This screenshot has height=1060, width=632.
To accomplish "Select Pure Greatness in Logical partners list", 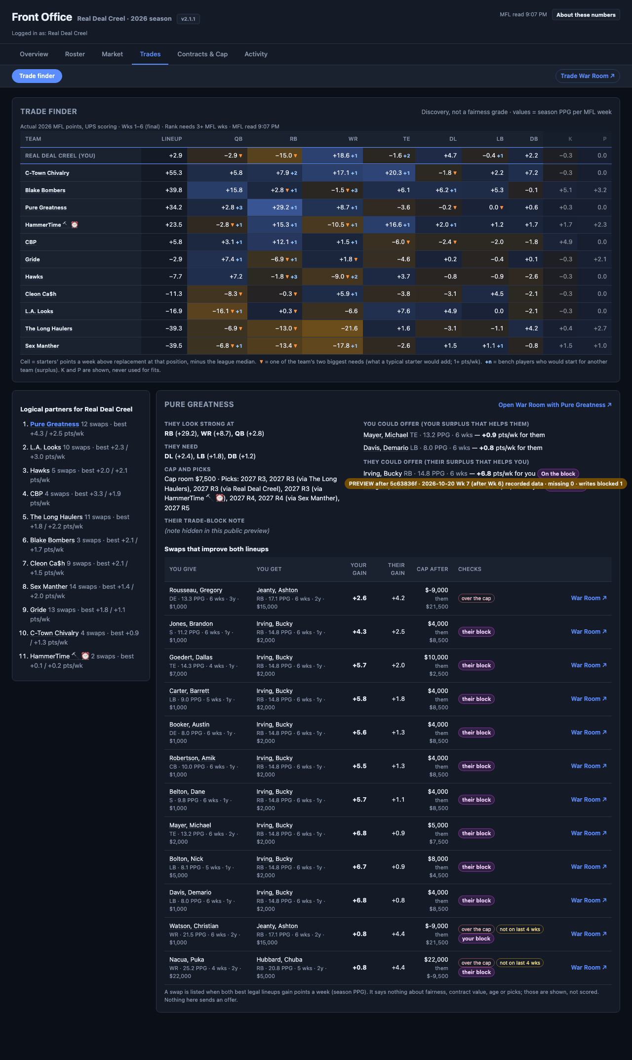I will pos(54,424).
